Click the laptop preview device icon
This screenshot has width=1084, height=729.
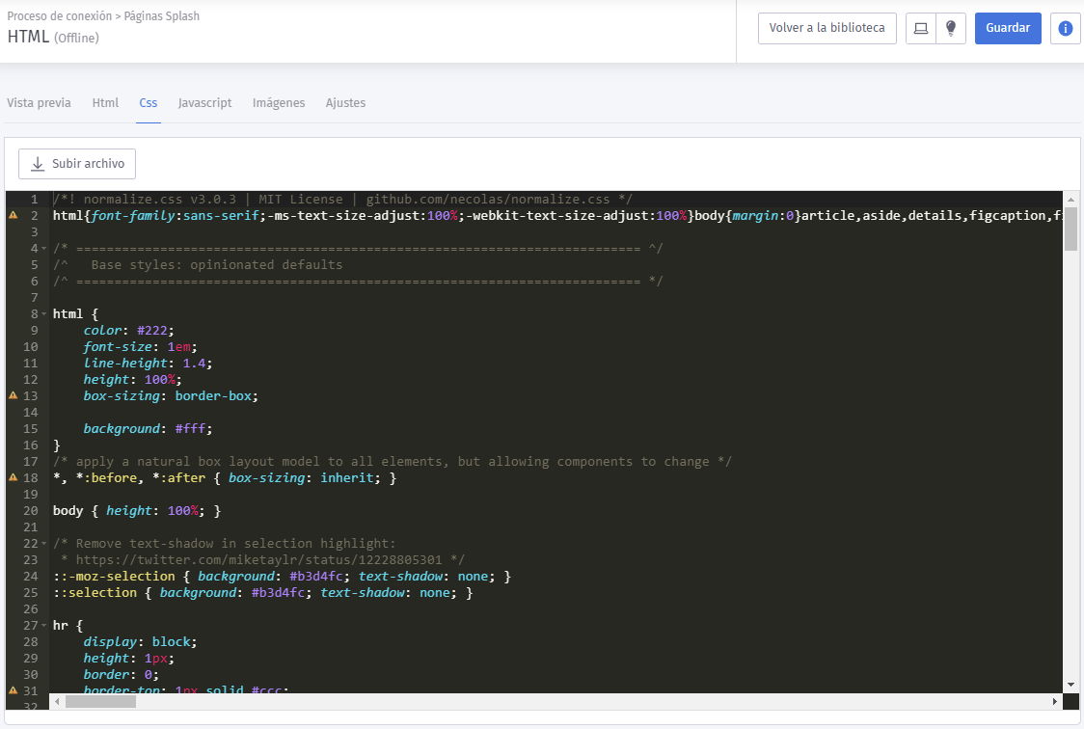coord(921,28)
